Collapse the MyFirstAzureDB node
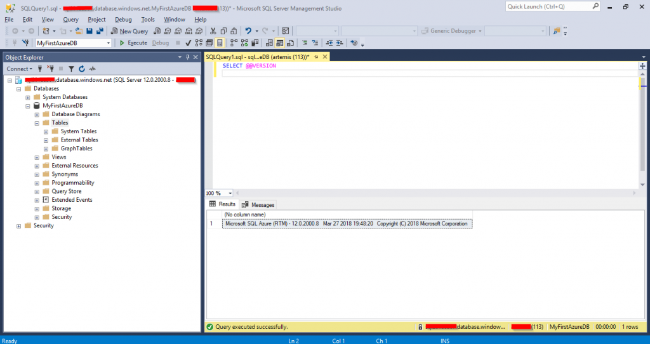This screenshot has height=344, width=650. point(28,106)
